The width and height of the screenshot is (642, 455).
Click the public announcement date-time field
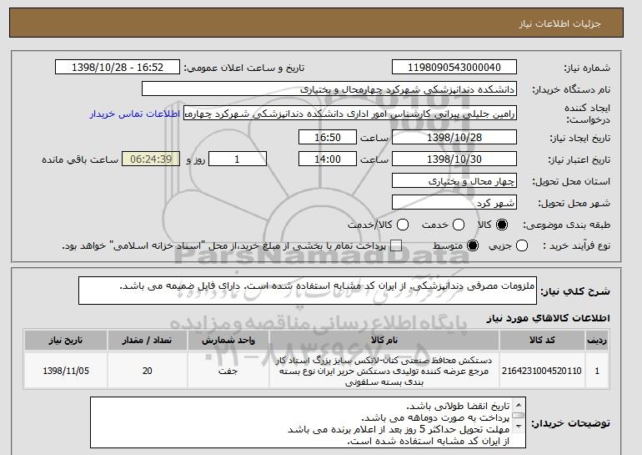[x=118, y=68]
